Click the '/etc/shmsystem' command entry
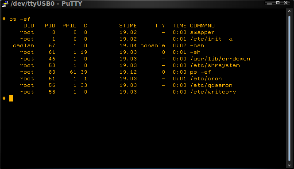The image size is (294, 169). click(215, 65)
